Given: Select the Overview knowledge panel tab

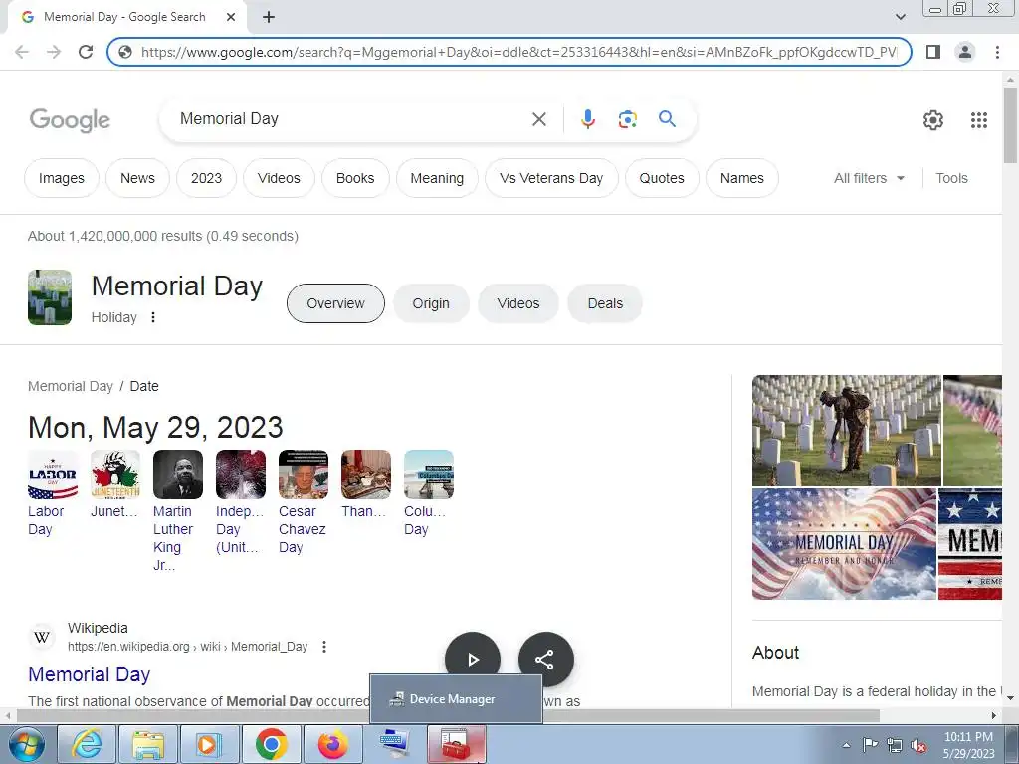Looking at the screenshot, I should coord(335,303).
